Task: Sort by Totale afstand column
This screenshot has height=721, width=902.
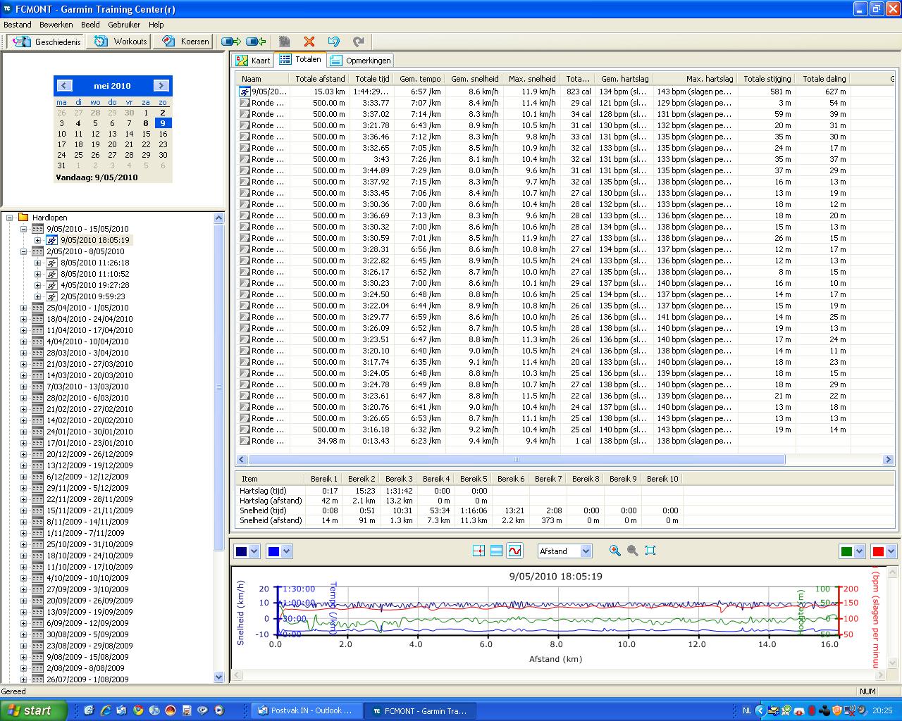Action: tap(320, 79)
